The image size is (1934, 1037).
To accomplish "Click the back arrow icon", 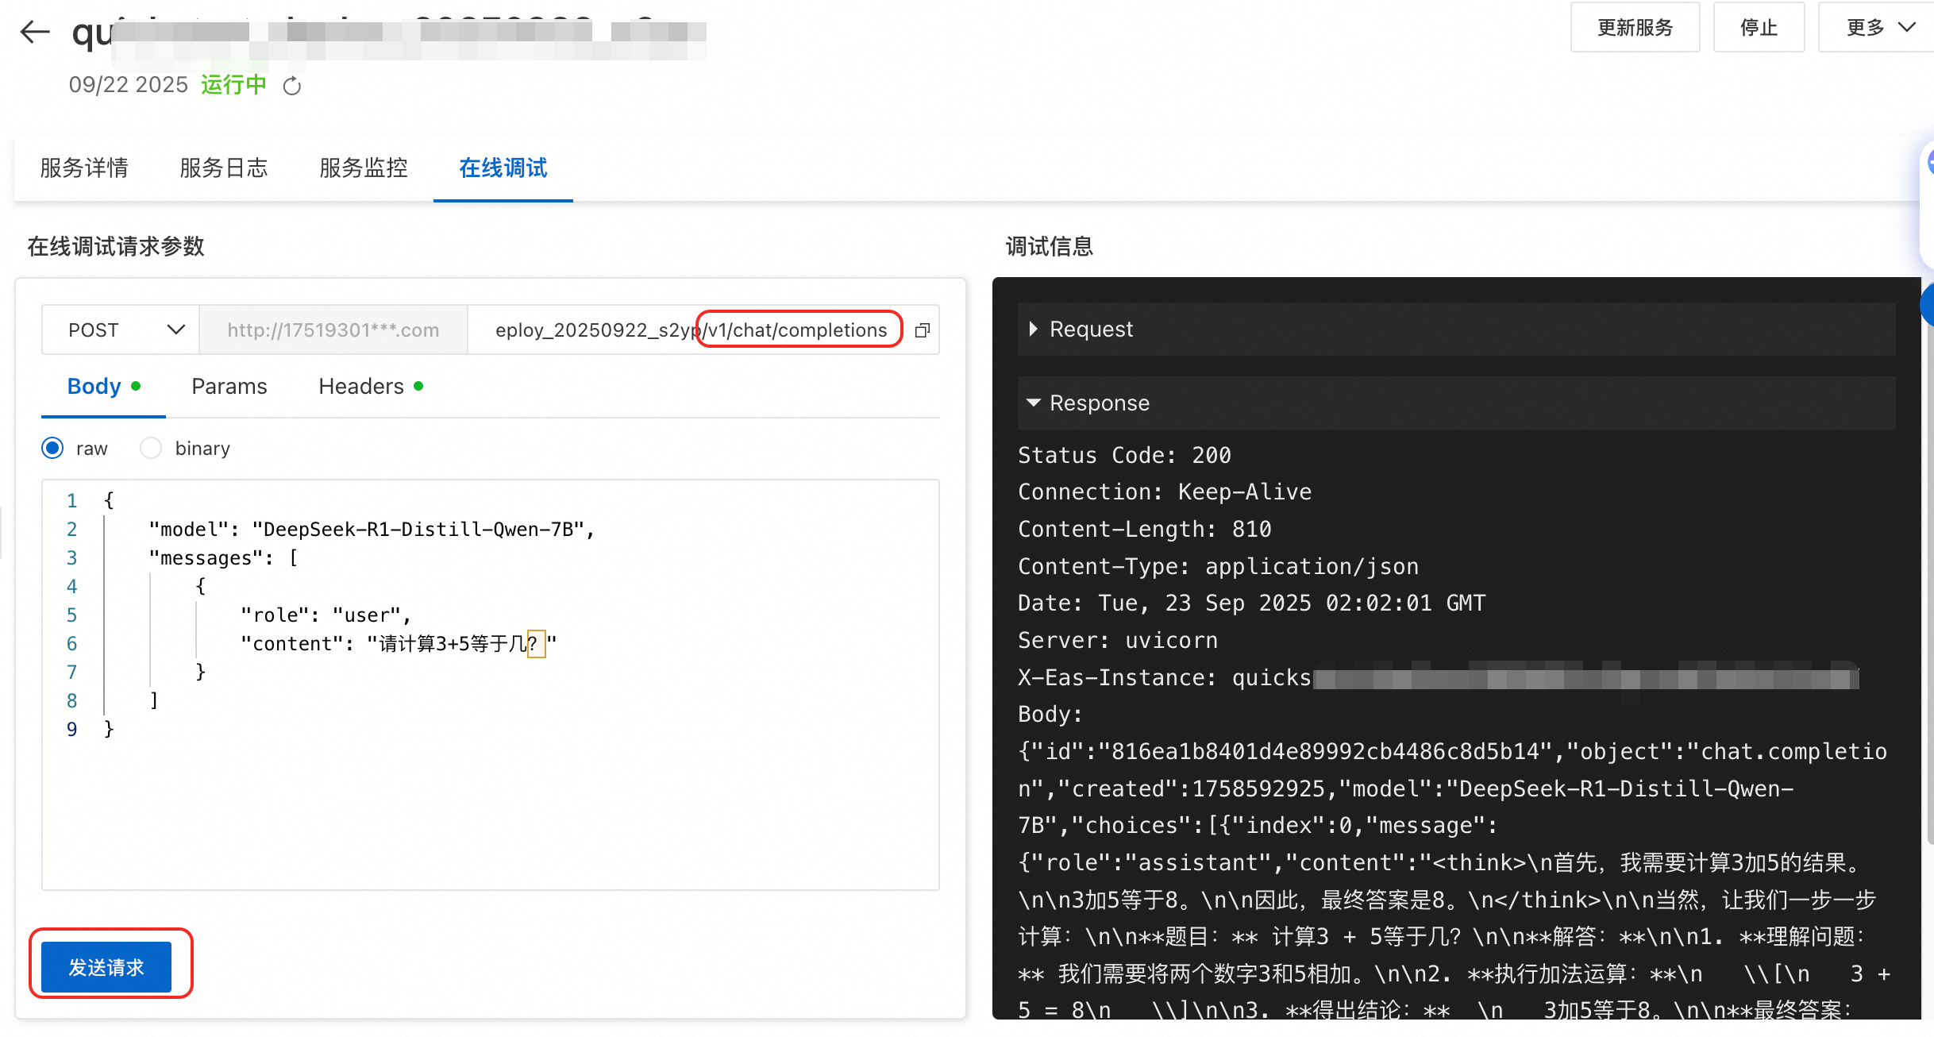I will (35, 33).
